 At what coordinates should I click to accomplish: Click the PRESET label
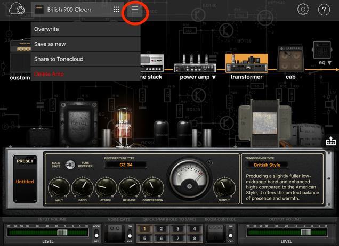[25, 161]
